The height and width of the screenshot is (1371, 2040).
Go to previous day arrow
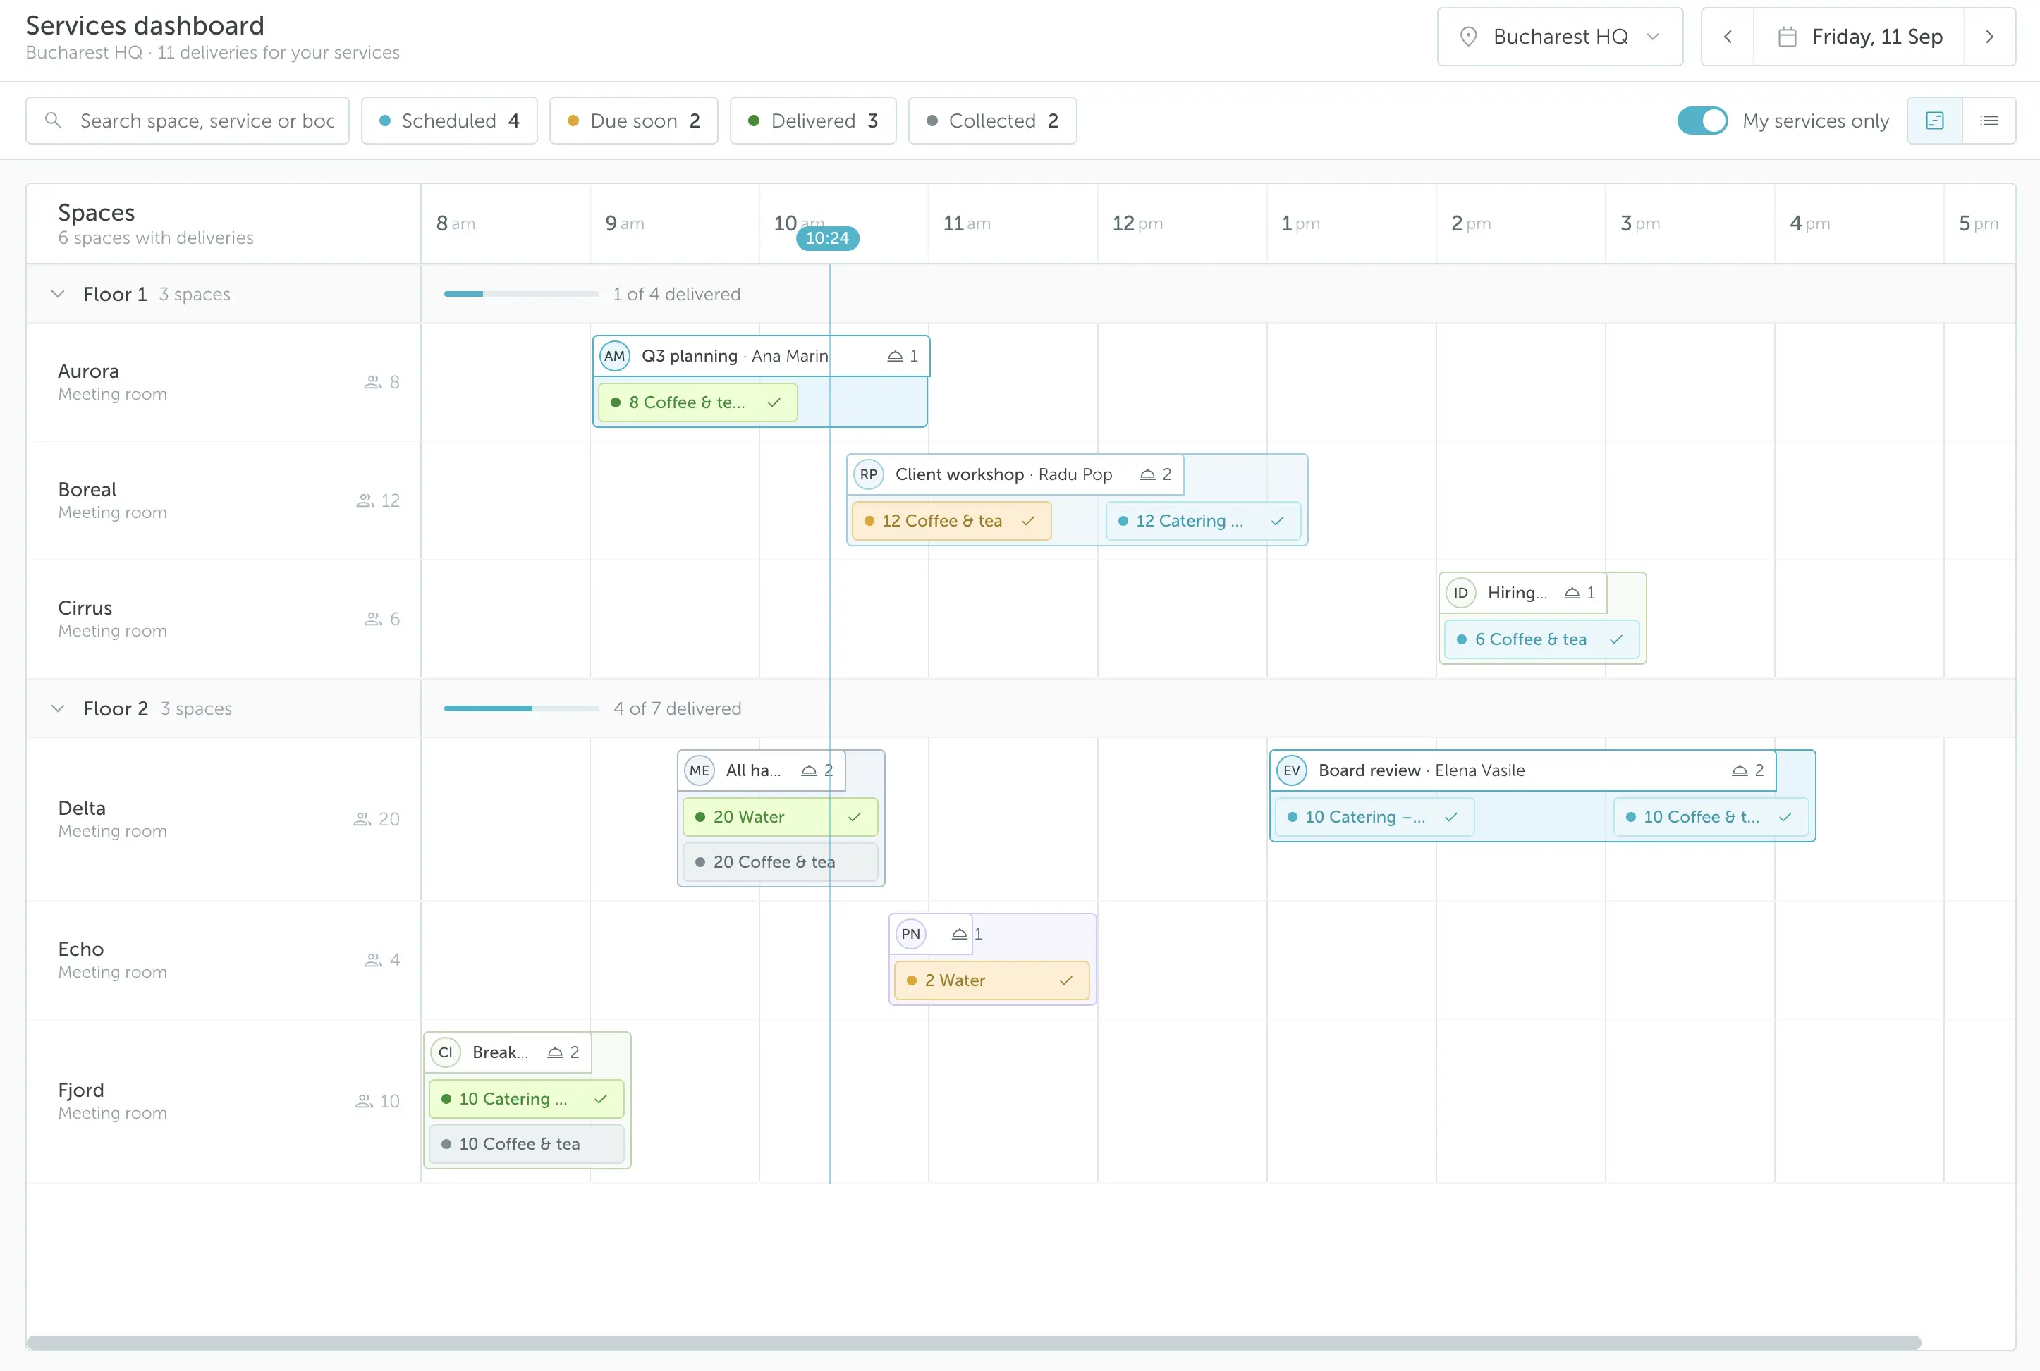(x=1728, y=37)
